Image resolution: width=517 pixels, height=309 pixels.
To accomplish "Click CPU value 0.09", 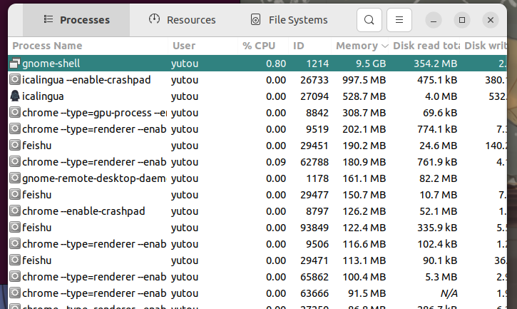I will (x=276, y=162).
